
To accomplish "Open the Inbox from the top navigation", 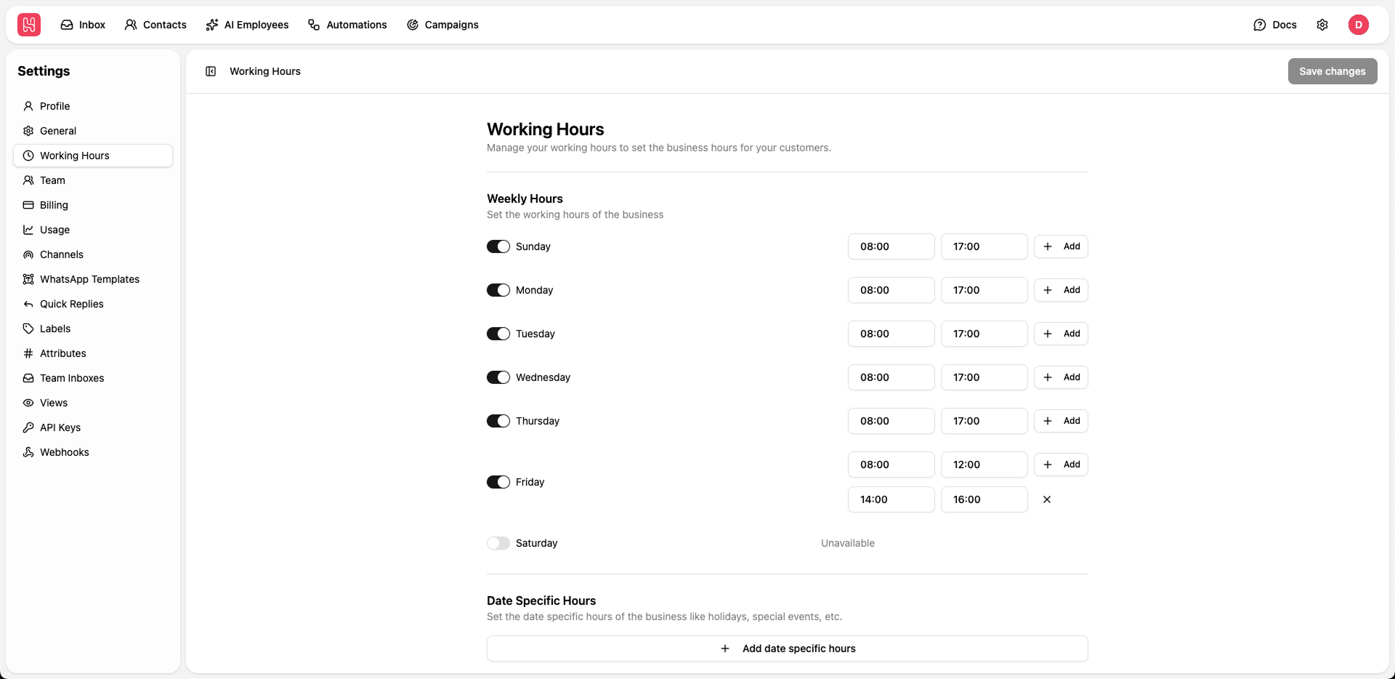I will point(82,24).
